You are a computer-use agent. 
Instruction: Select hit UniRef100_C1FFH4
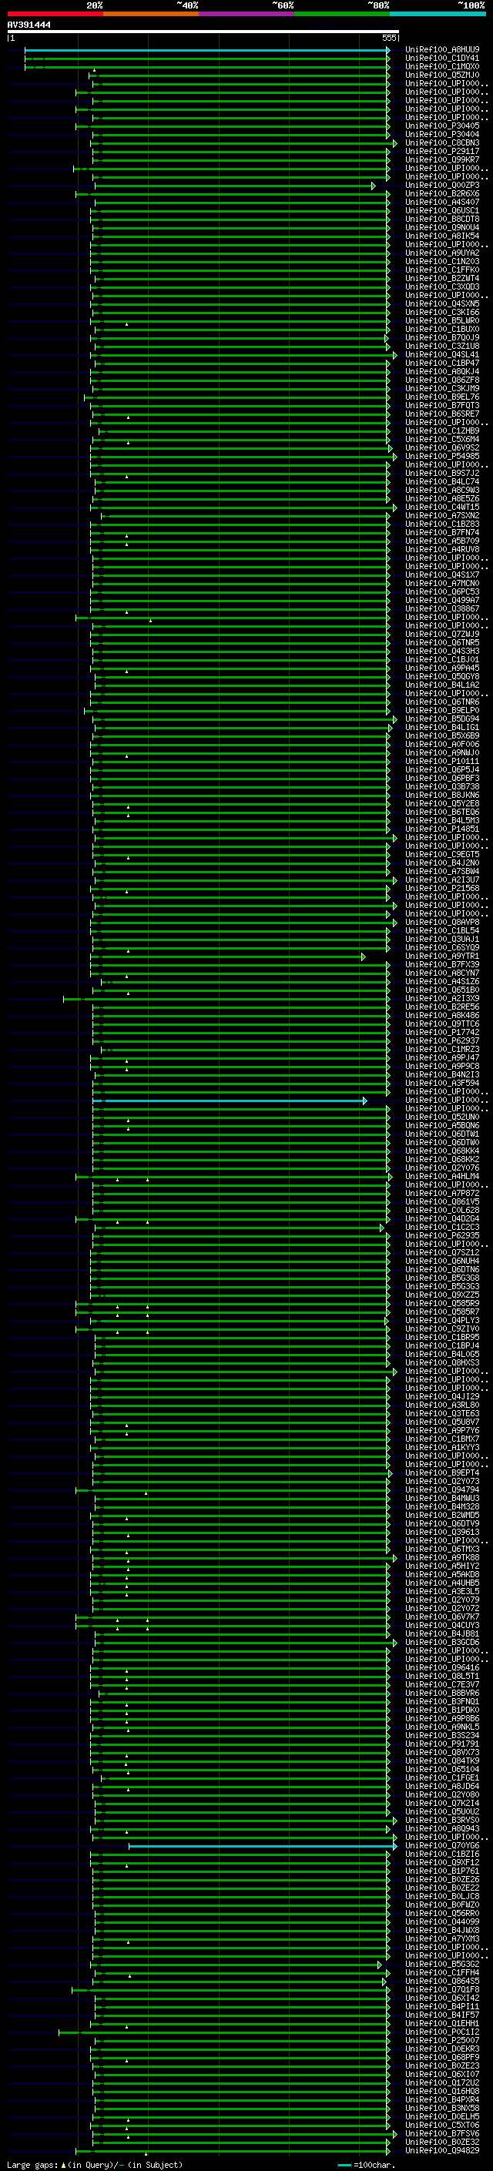click(x=442, y=1973)
